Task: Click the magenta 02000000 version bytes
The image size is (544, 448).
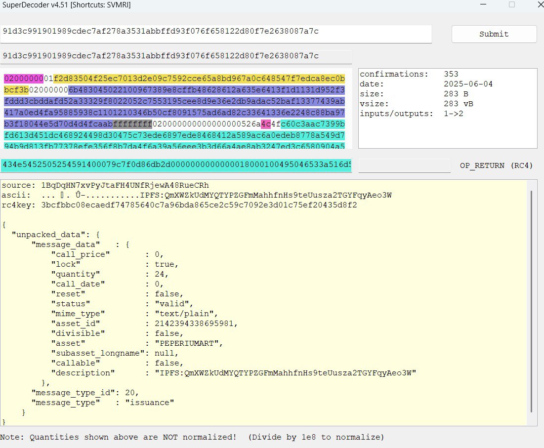Action: click(x=24, y=79)
